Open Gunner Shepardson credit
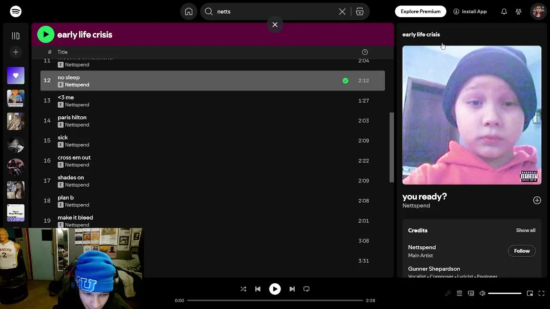The width and height of the screenshot is (550, 309). click(x=434, y=269)
